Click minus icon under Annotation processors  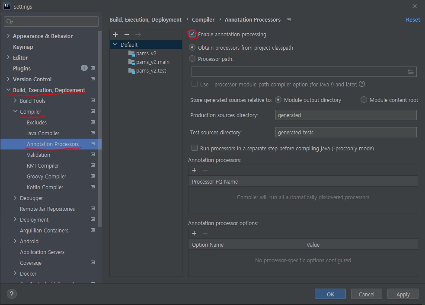[x=205, y=170]
